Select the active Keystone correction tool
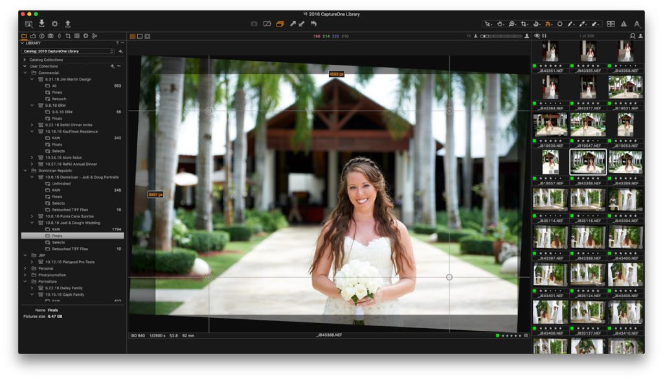The height and width of the screenshot is (380, 663). tap(548, 23)
